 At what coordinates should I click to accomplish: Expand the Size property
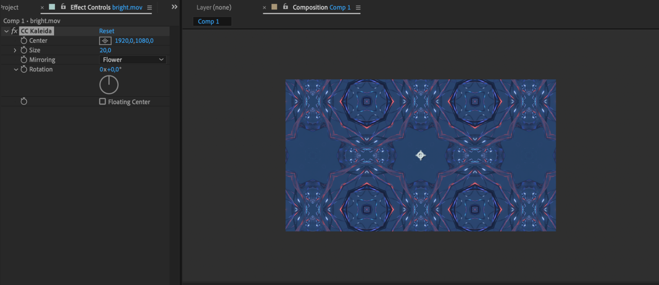15,50
